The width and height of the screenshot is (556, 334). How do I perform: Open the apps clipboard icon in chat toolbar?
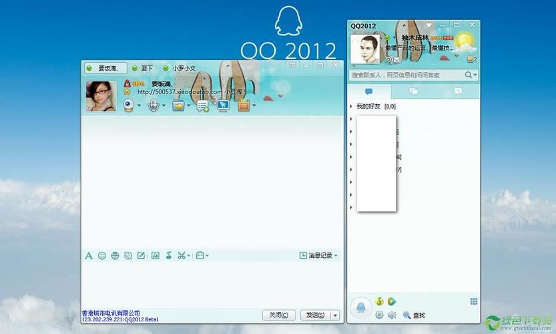[x=244, y=106]
